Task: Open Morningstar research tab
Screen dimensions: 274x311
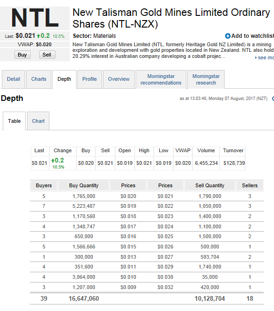Action: 206,79
